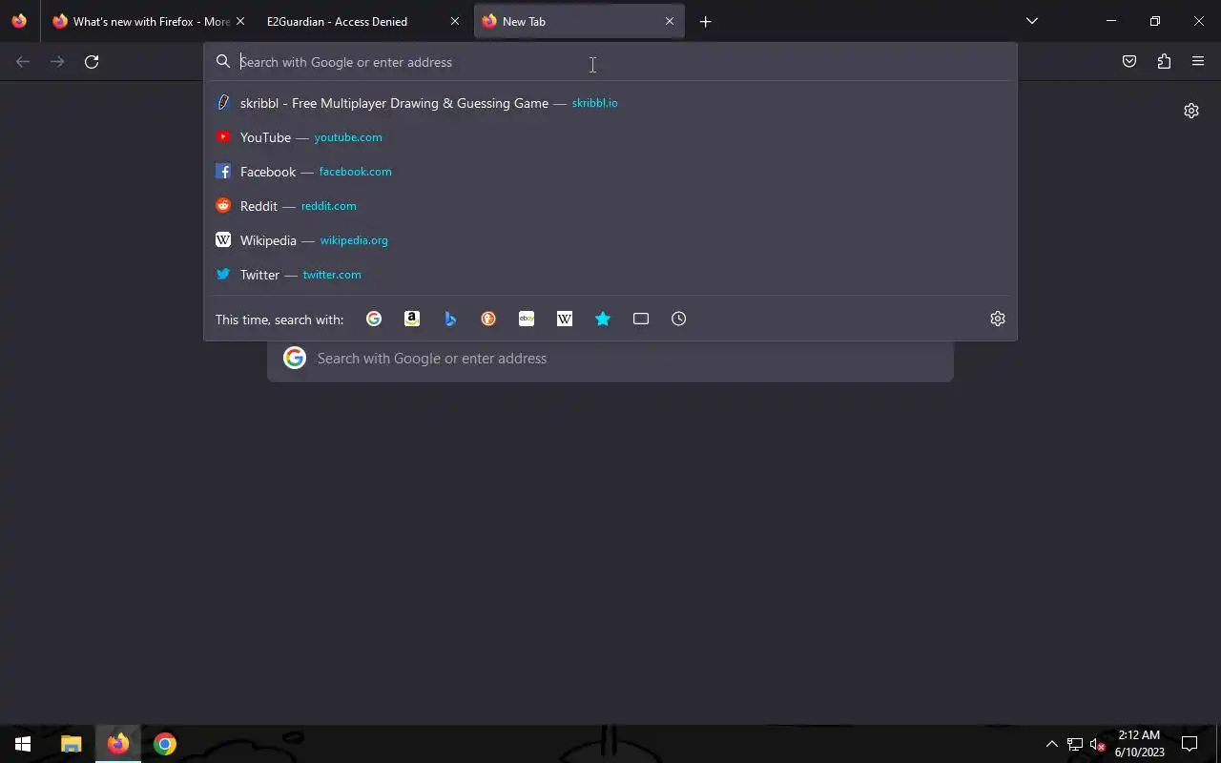Go forward one page
1221x763 pixels.
57,61
